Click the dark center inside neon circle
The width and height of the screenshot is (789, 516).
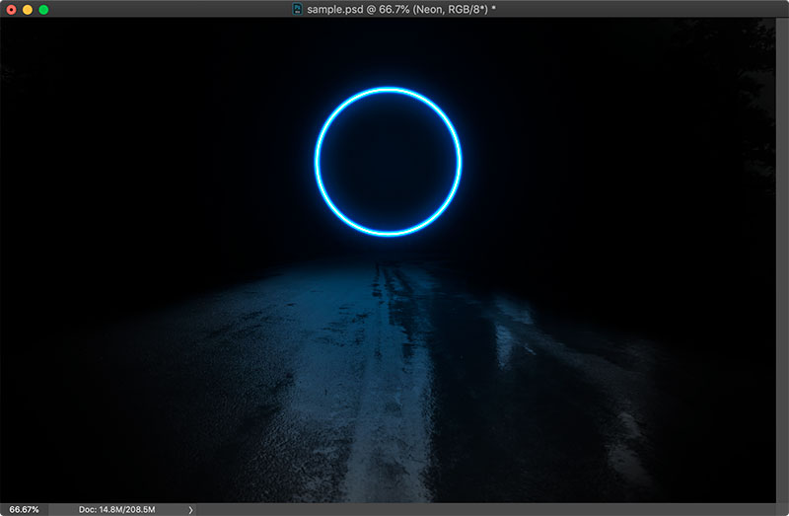[389, 161]
